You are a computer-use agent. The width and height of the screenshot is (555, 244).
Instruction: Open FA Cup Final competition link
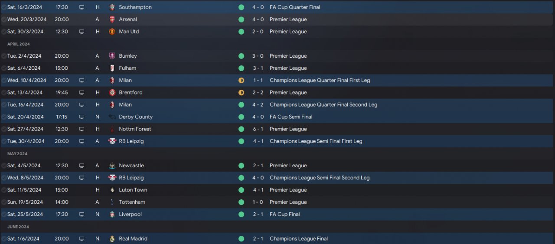[284, 215]
